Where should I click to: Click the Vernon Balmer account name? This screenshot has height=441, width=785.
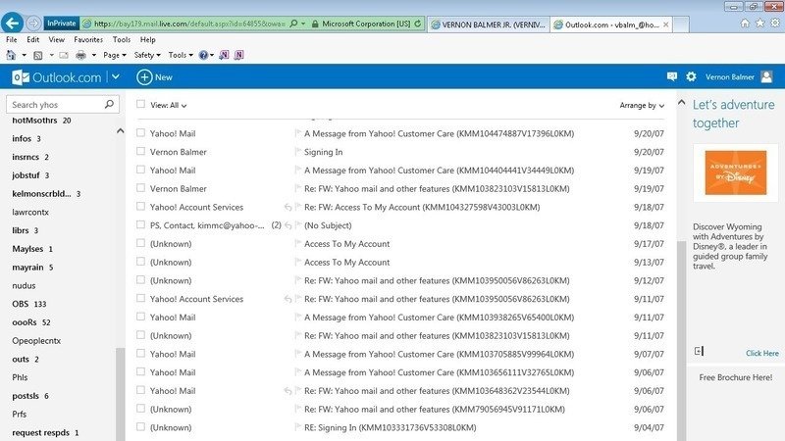pos(729,77)
